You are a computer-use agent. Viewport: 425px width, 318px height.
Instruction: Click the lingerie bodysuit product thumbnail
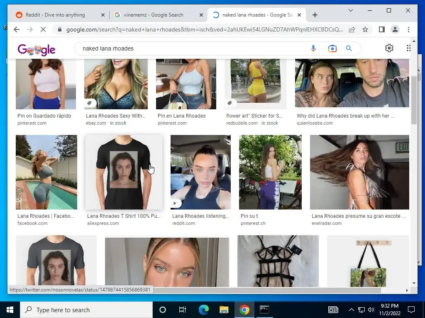[x=278, y=261]
